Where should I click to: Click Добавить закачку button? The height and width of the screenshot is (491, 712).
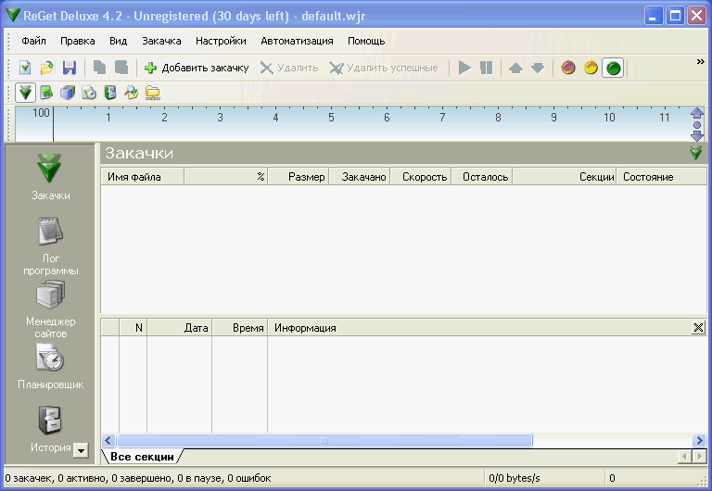click(197, 68)
